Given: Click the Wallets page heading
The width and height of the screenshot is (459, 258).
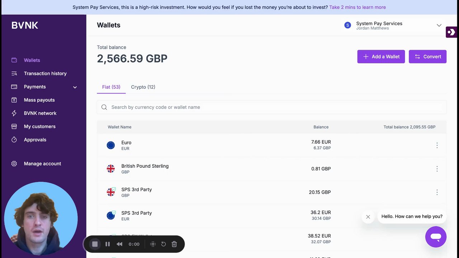Looking at the screenshot, I should pyautogui.click(x=109, y=25).
